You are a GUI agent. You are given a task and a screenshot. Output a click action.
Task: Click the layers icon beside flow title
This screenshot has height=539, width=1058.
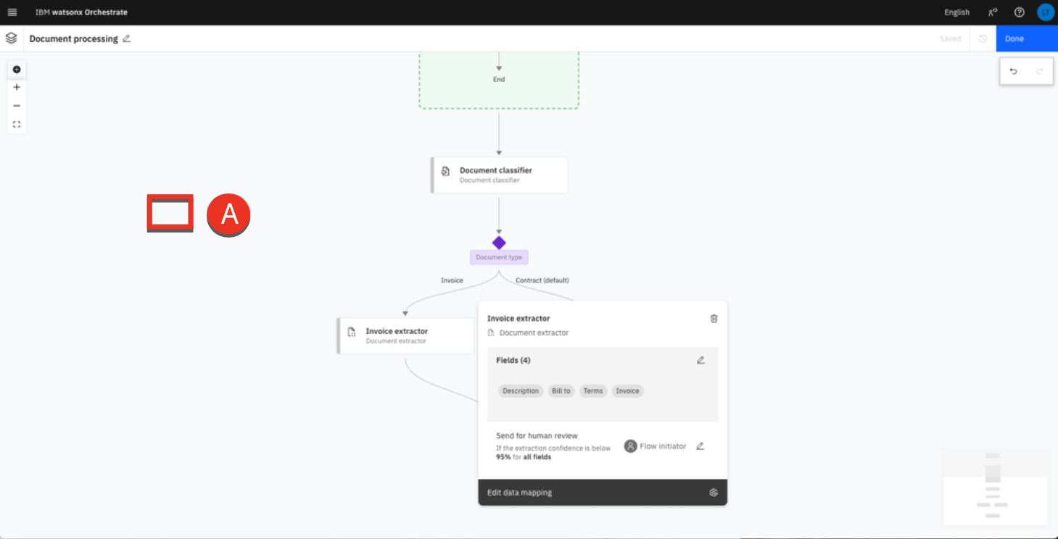point(11,38)
